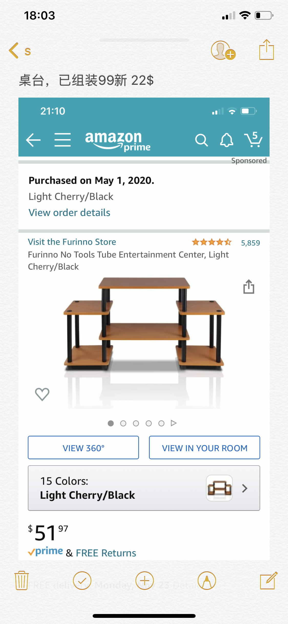Open the Amazon shopping cart
The height and width of the screenshot is (624, 288).
(x=253, y=140)
